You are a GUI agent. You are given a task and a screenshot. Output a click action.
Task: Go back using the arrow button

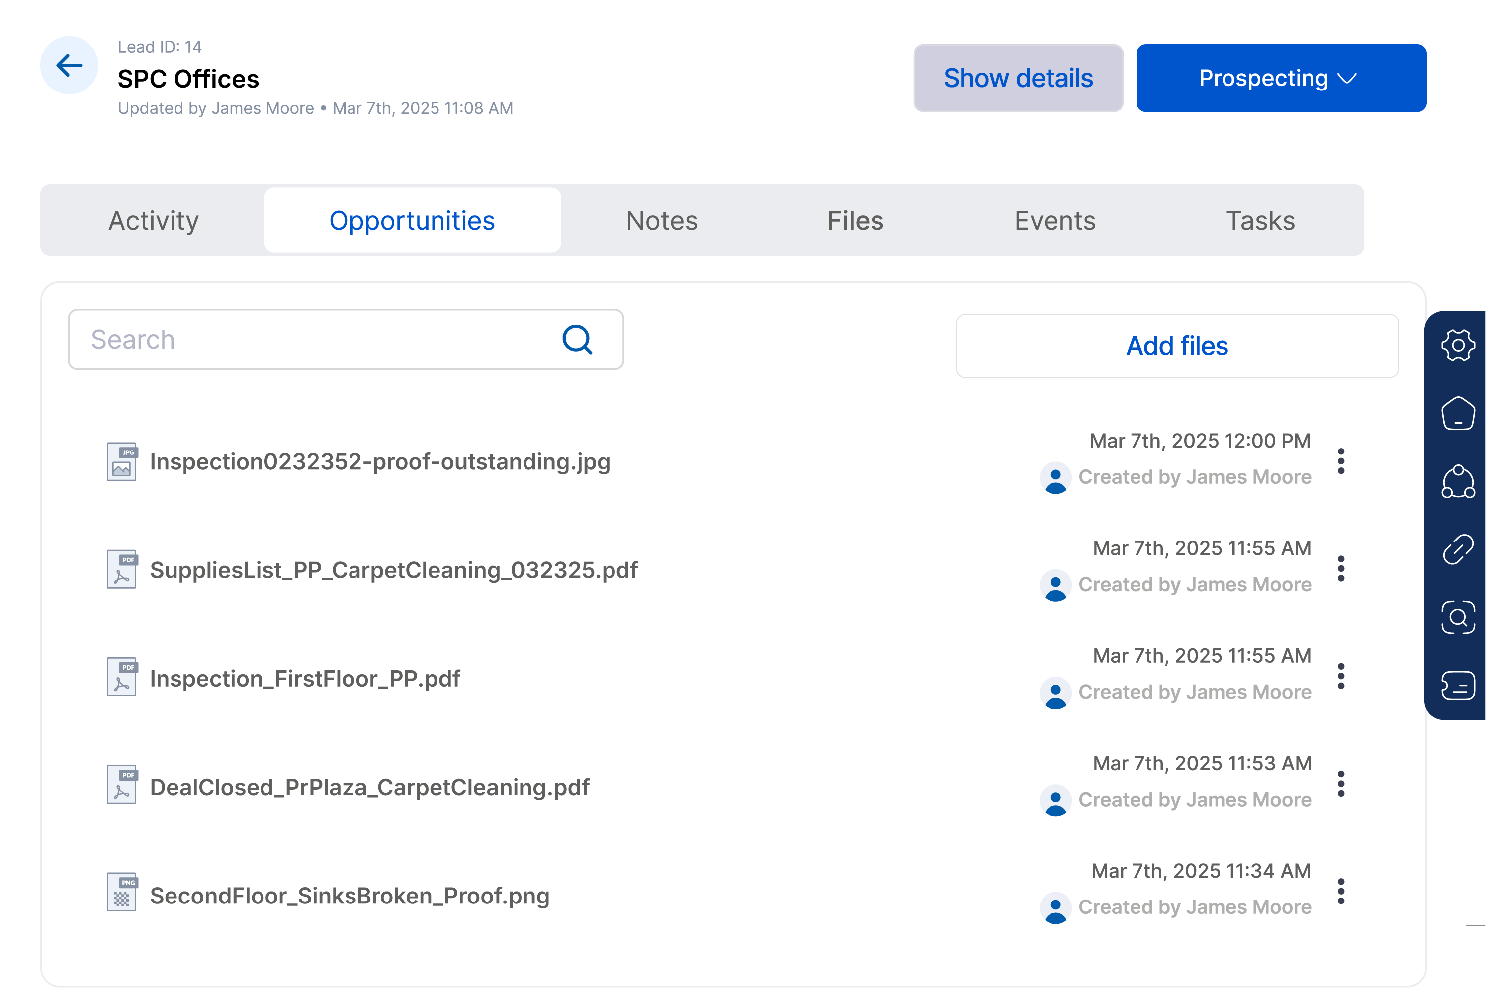click(x=69, y=65)
